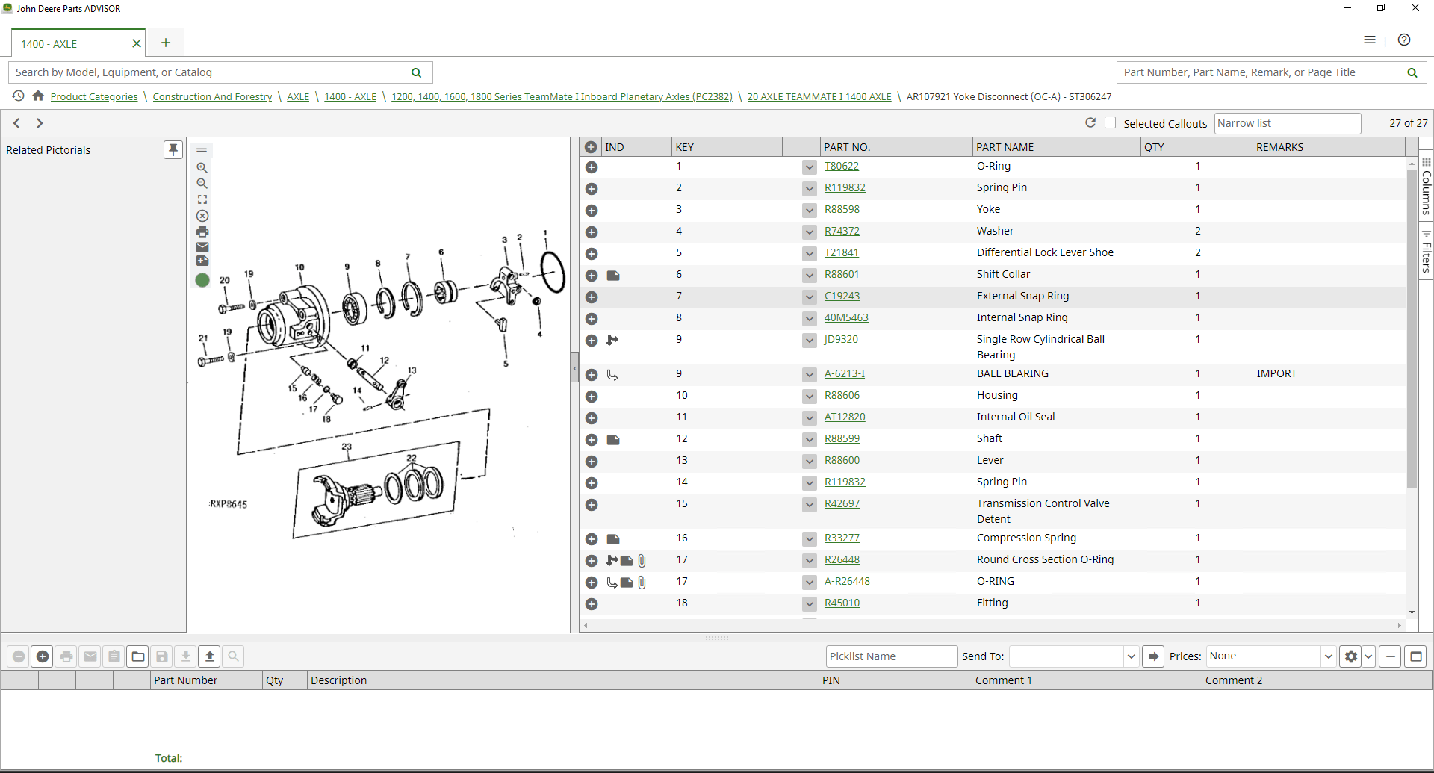Open the substitution icon on JD9320 row
The image size is (1434, 773).
612,340
